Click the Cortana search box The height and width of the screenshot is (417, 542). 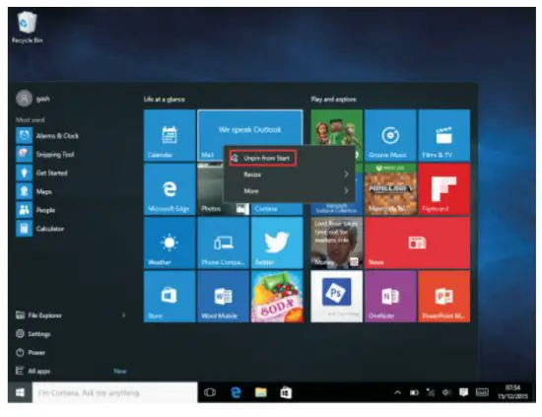(x=114, y=392)
